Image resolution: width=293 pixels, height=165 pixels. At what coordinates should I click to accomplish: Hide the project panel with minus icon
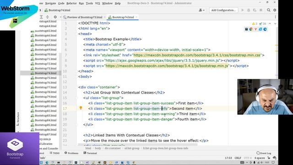click(x=60, y=17)
